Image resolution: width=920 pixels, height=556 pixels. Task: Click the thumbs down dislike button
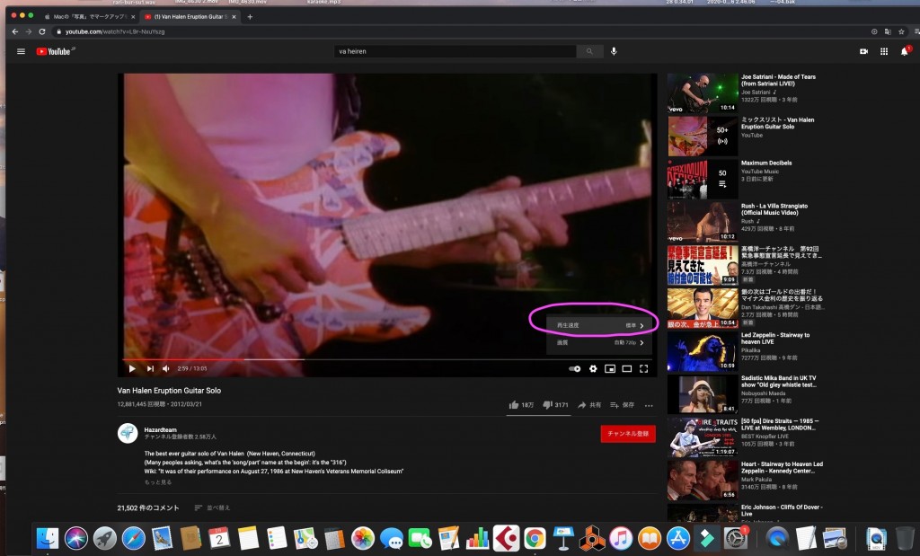[548, 405]
